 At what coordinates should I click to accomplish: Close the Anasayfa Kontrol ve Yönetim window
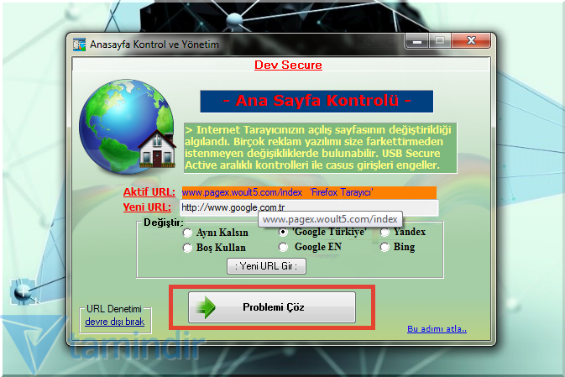coord(469,40)
